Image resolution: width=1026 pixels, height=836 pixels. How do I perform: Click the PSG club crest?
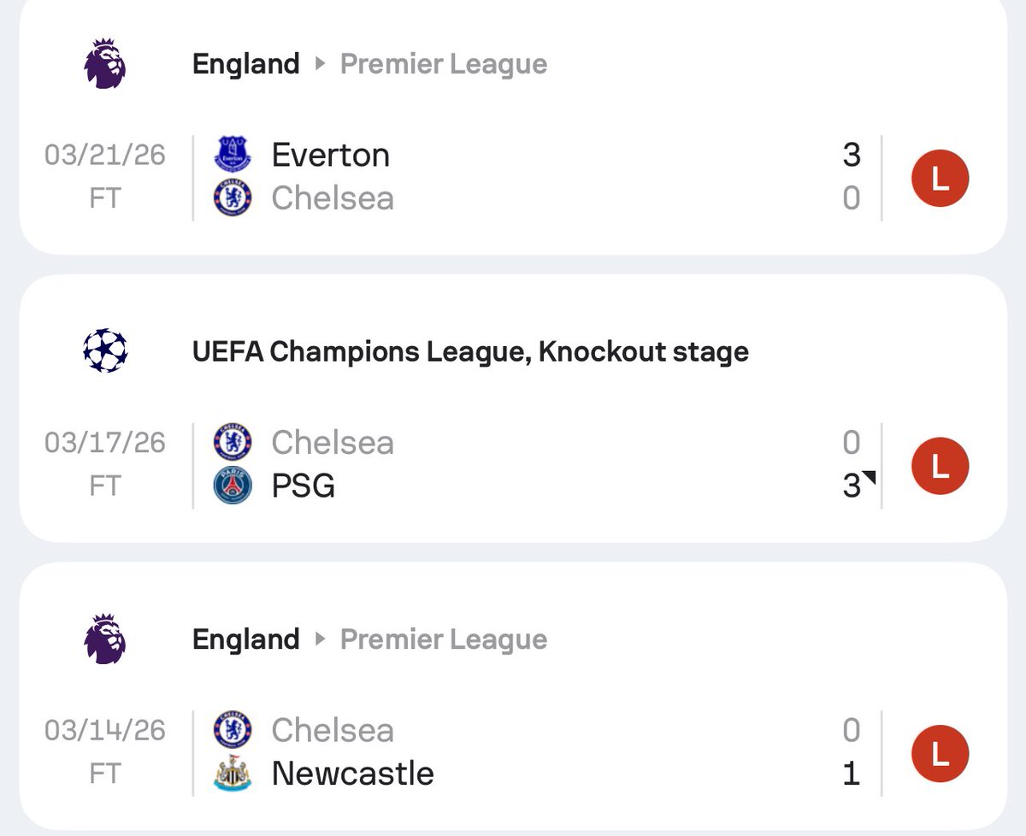pos(233,486)
